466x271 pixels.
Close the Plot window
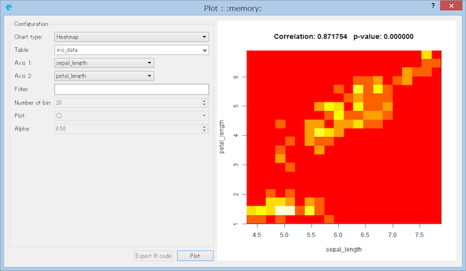451,5
